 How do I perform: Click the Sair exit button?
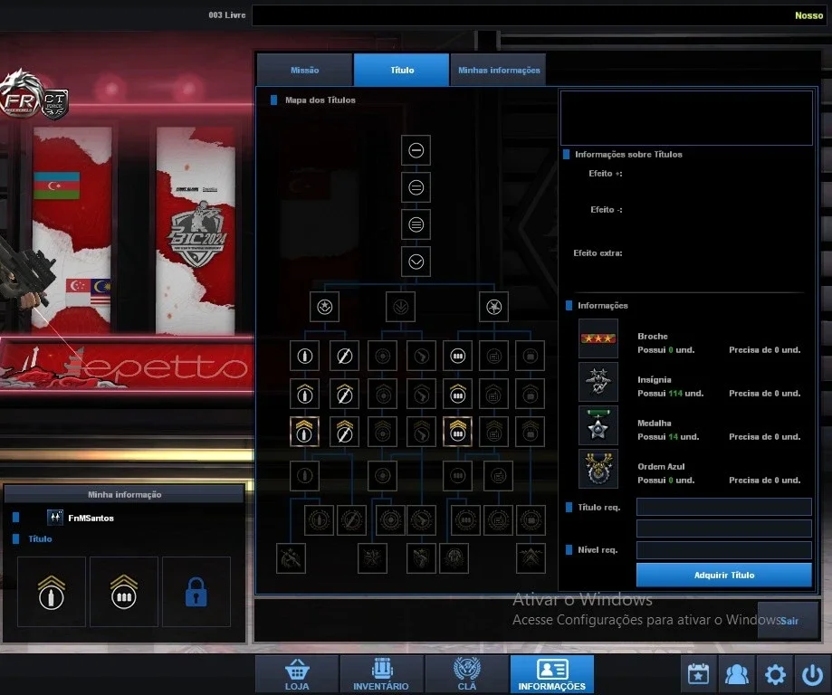788,620
